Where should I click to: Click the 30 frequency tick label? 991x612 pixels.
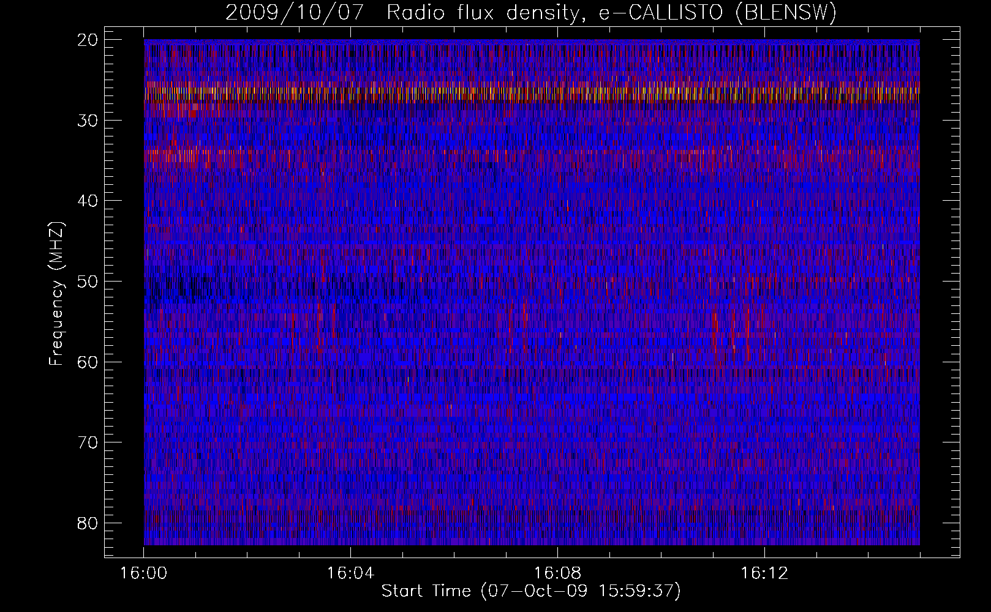click(88, 121)
